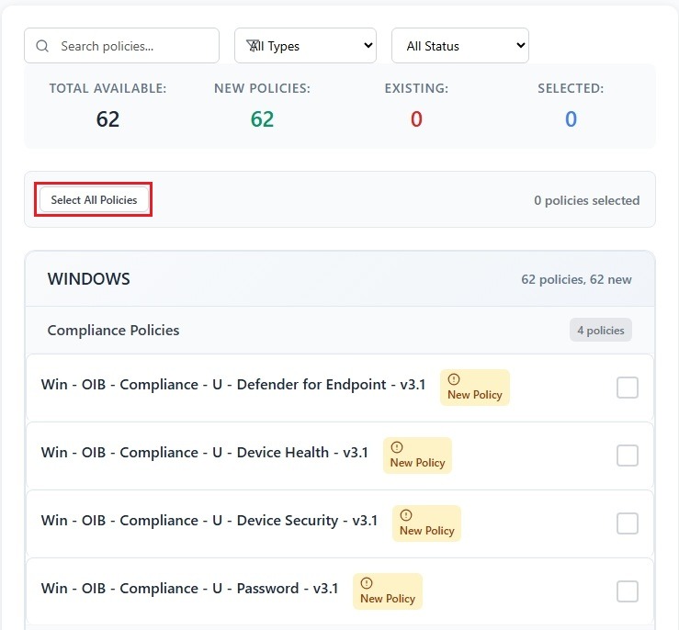This screenshot has height=630, width=679.
Task: Collapse the WINDOWS section header
Action: pos(89,279)
